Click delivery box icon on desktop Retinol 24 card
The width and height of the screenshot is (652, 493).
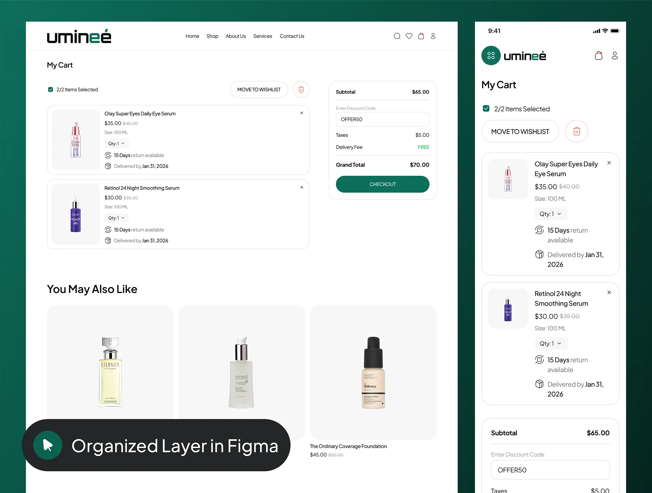[108, 240]
